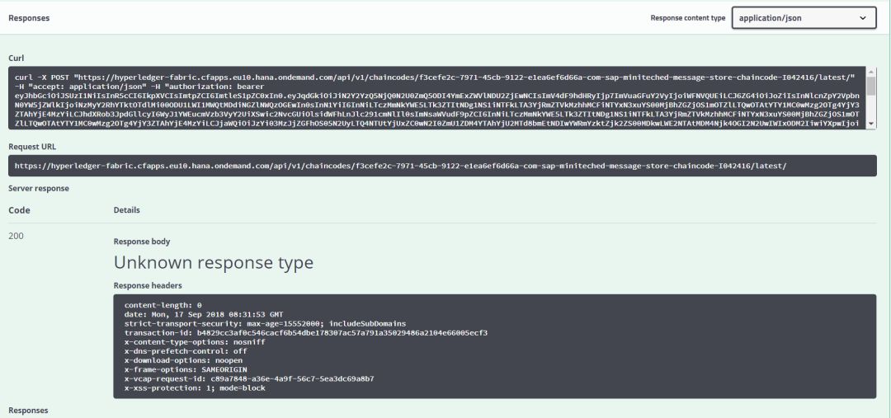This screenshot has height=418, width=891.
Task: Click the "Unknown response type" heading
Action: (x=213, y=262)
